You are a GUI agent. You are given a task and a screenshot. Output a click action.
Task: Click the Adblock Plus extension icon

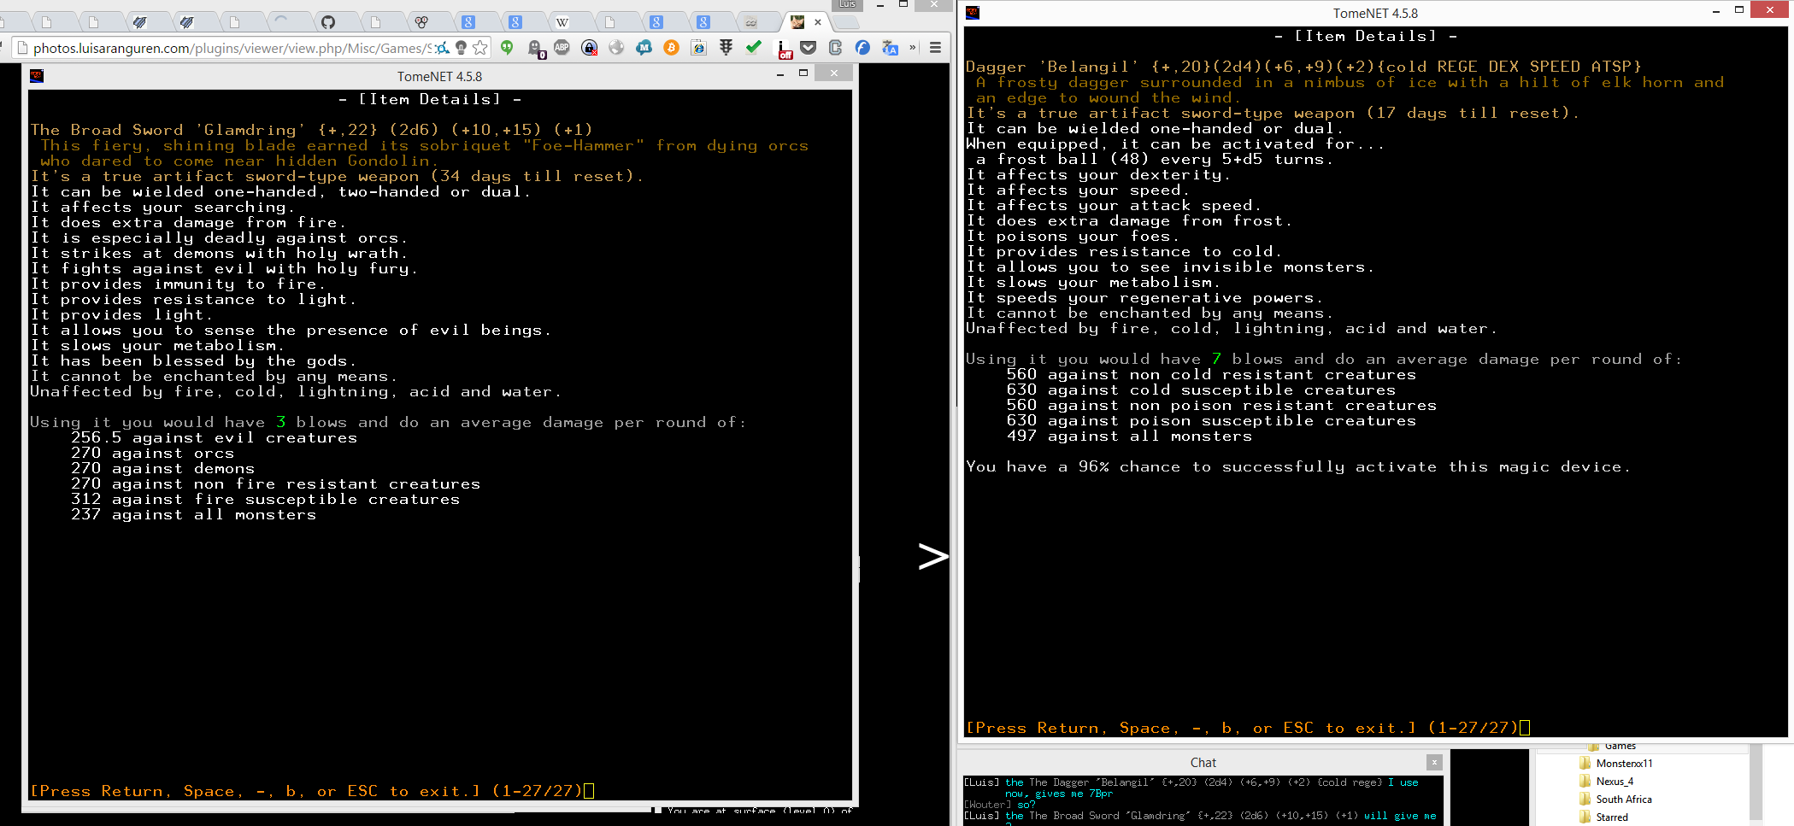pyautogui.click(x=562, y=48)
